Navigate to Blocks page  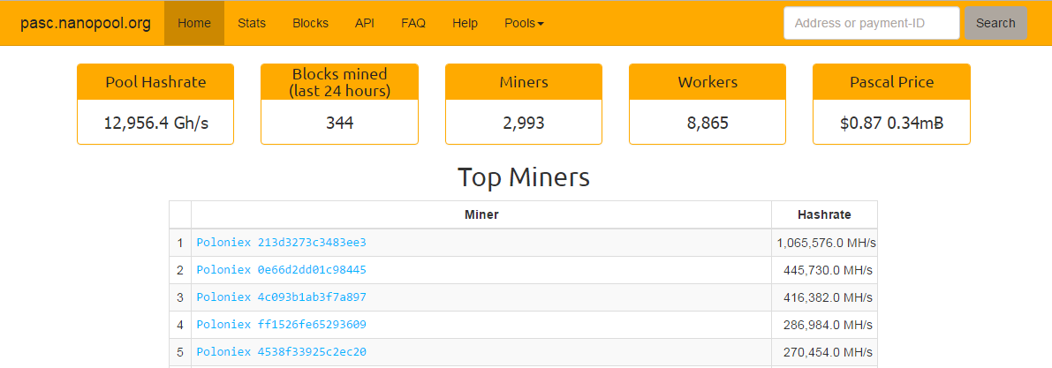pos(310,24)
